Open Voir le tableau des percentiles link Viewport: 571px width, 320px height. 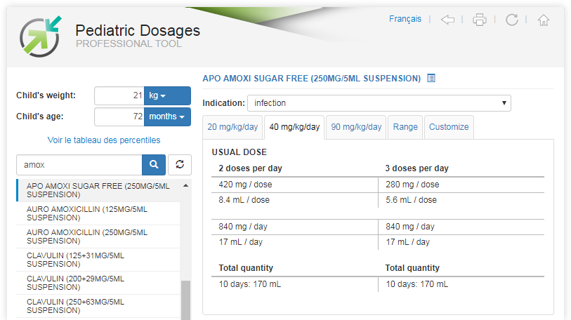pyautogui.click(x=104, y=140)
